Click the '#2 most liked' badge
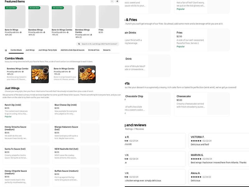Viewport: 249px width, 187px height. point(35,8)
